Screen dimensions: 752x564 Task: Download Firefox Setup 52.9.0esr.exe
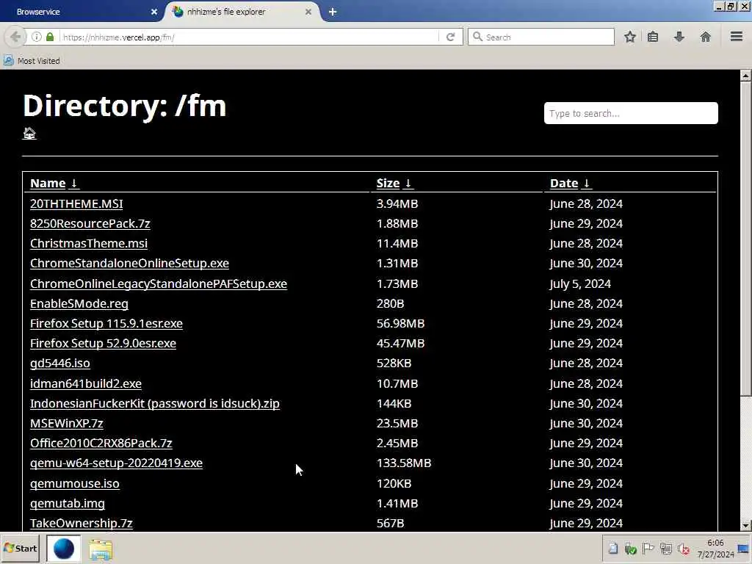[x=103, y=344]
